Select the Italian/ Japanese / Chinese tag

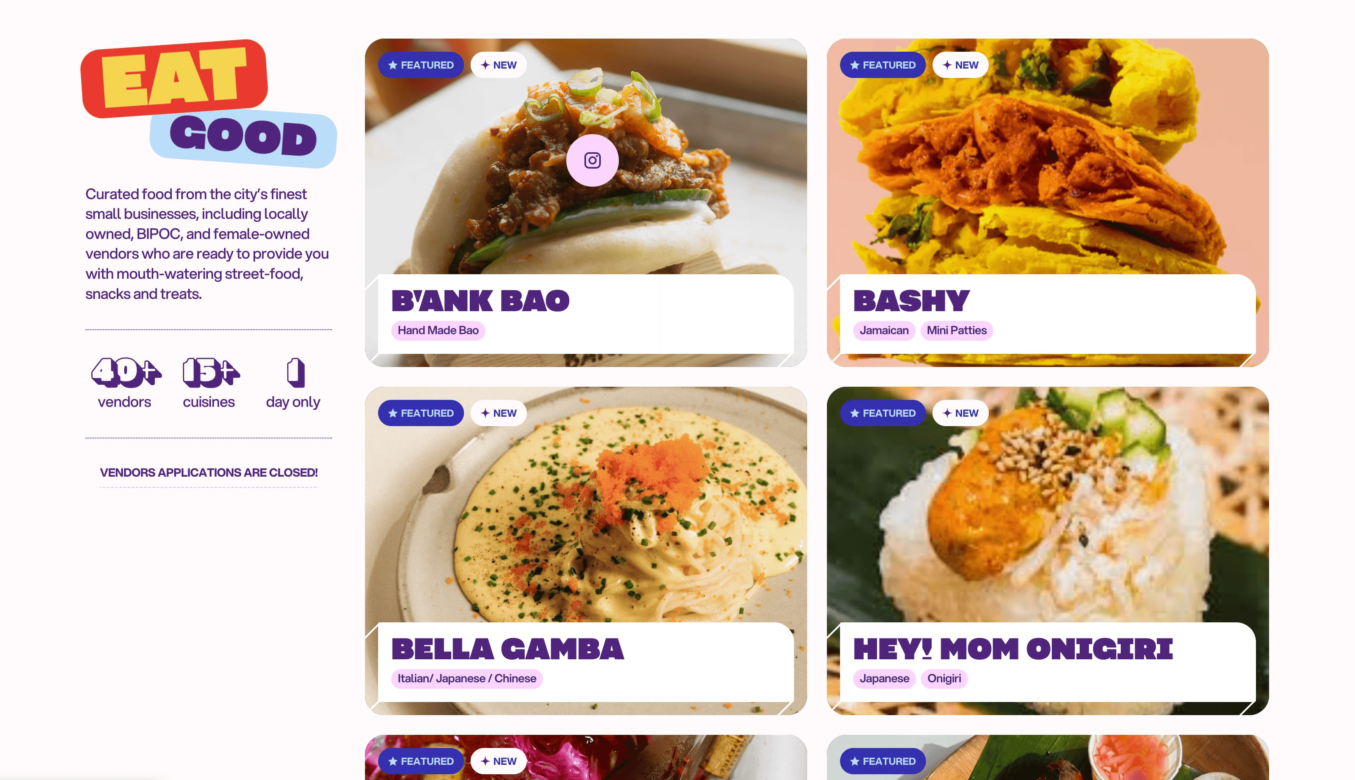(x=466, y=679)
